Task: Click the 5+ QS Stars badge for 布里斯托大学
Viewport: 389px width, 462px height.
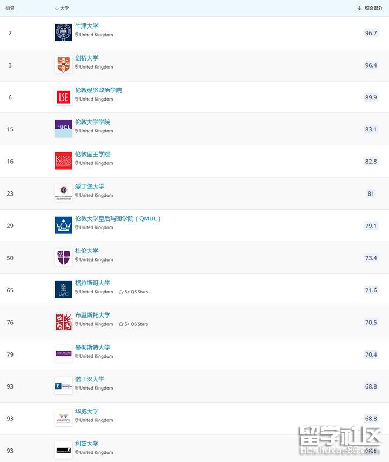Action: 133,324
